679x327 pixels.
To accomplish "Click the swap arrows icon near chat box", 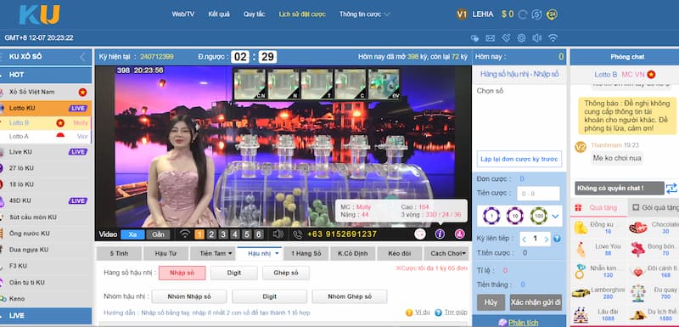I will pyautogui.click(x=671, y=189).
